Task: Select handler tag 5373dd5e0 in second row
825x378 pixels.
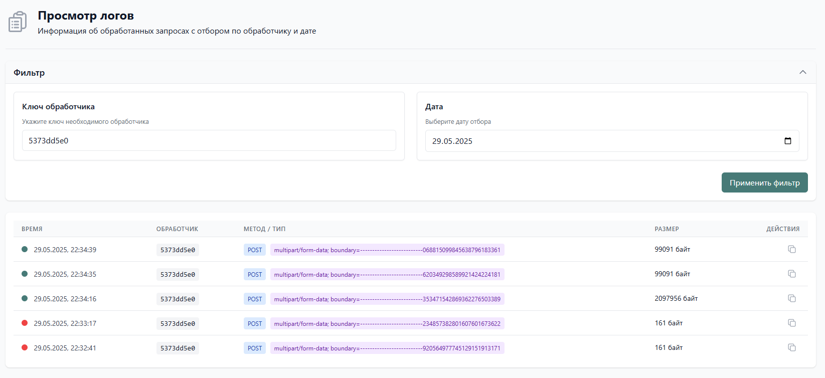Action: click(x=178, y=274)
